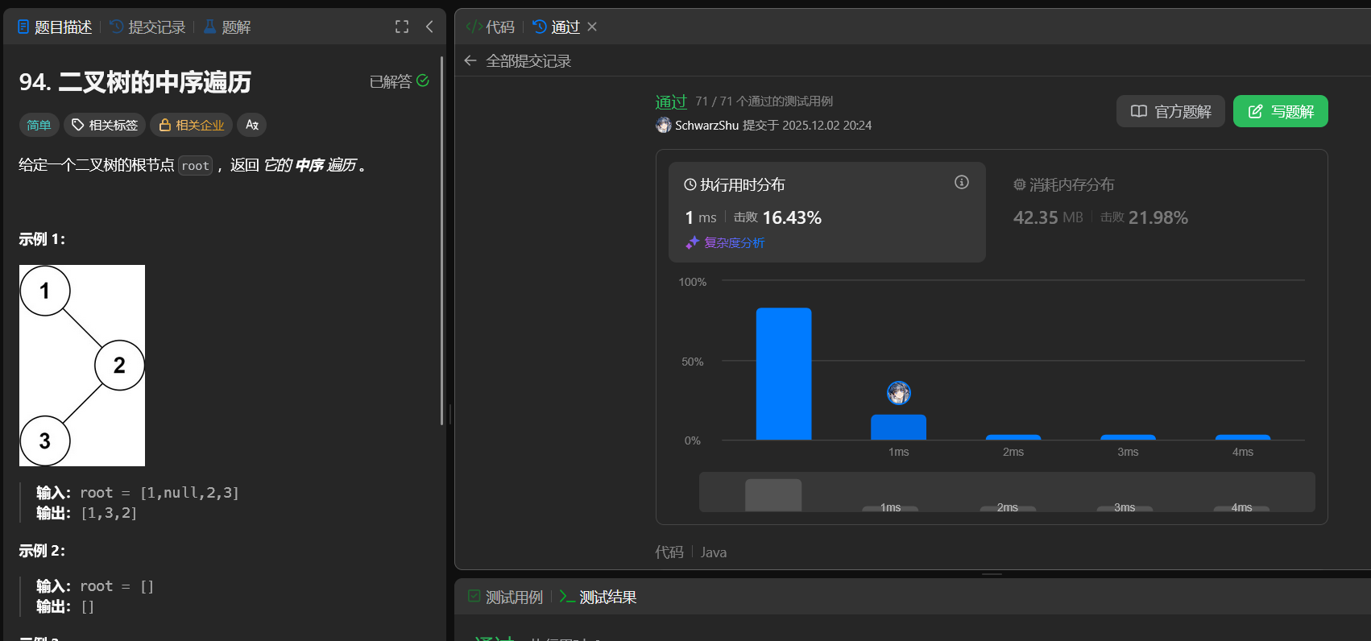Click the back arrow beside 全部提交记录

[470, 60]
